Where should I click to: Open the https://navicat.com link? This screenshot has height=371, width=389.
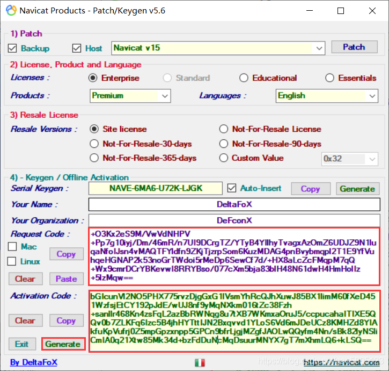coord(342,362)
